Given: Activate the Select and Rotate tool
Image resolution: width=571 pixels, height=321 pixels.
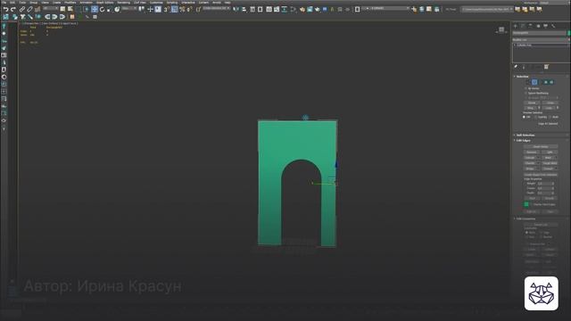Looking at the screenshot, I should tap(102, 9).
